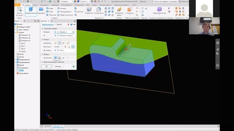Click Отмена to cancel the extrusion

[x=58, y=67]
